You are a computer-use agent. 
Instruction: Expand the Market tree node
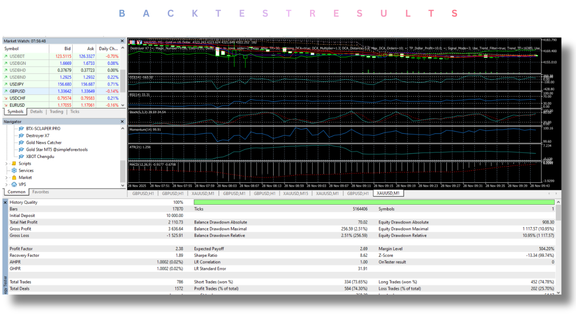6,178
